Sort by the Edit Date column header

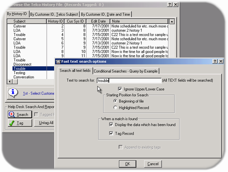click(98, 21)
